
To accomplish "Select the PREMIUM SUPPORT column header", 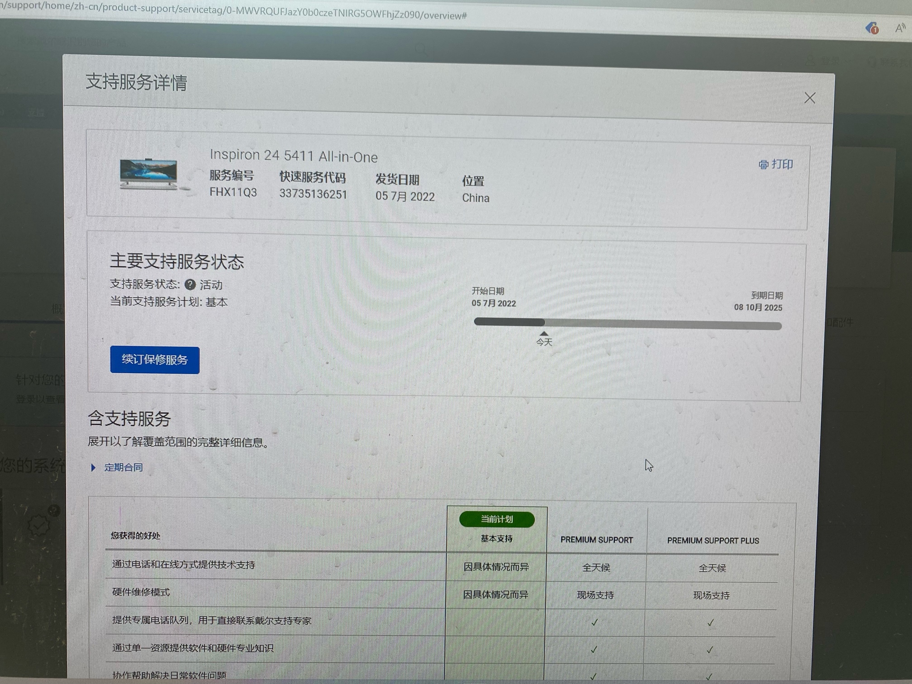I will [596, 540].
